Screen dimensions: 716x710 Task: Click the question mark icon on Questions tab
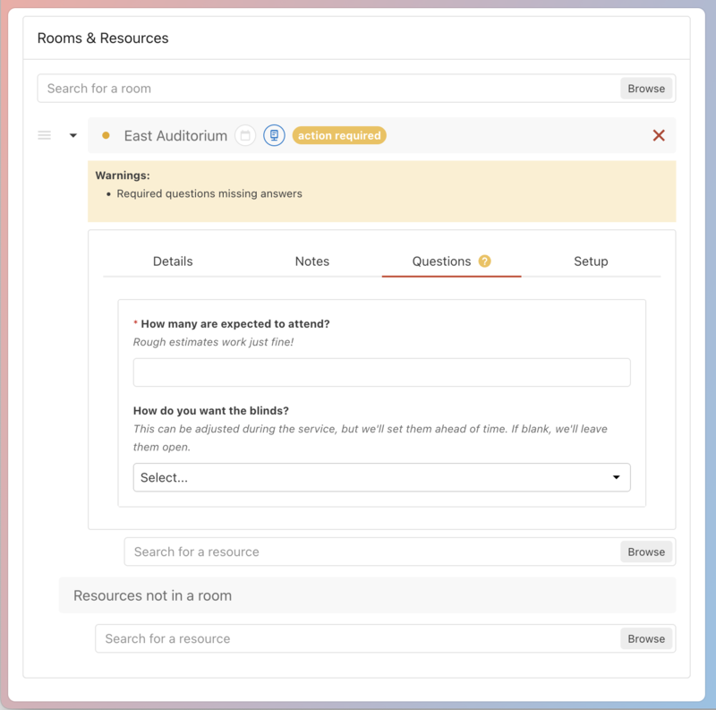click(484, 261)
